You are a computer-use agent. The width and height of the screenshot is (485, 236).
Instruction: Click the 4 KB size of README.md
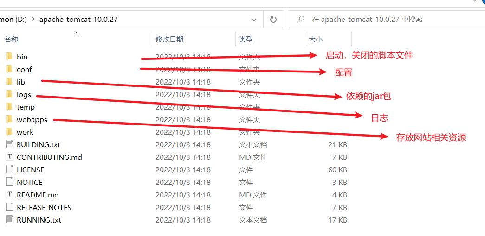340,195
